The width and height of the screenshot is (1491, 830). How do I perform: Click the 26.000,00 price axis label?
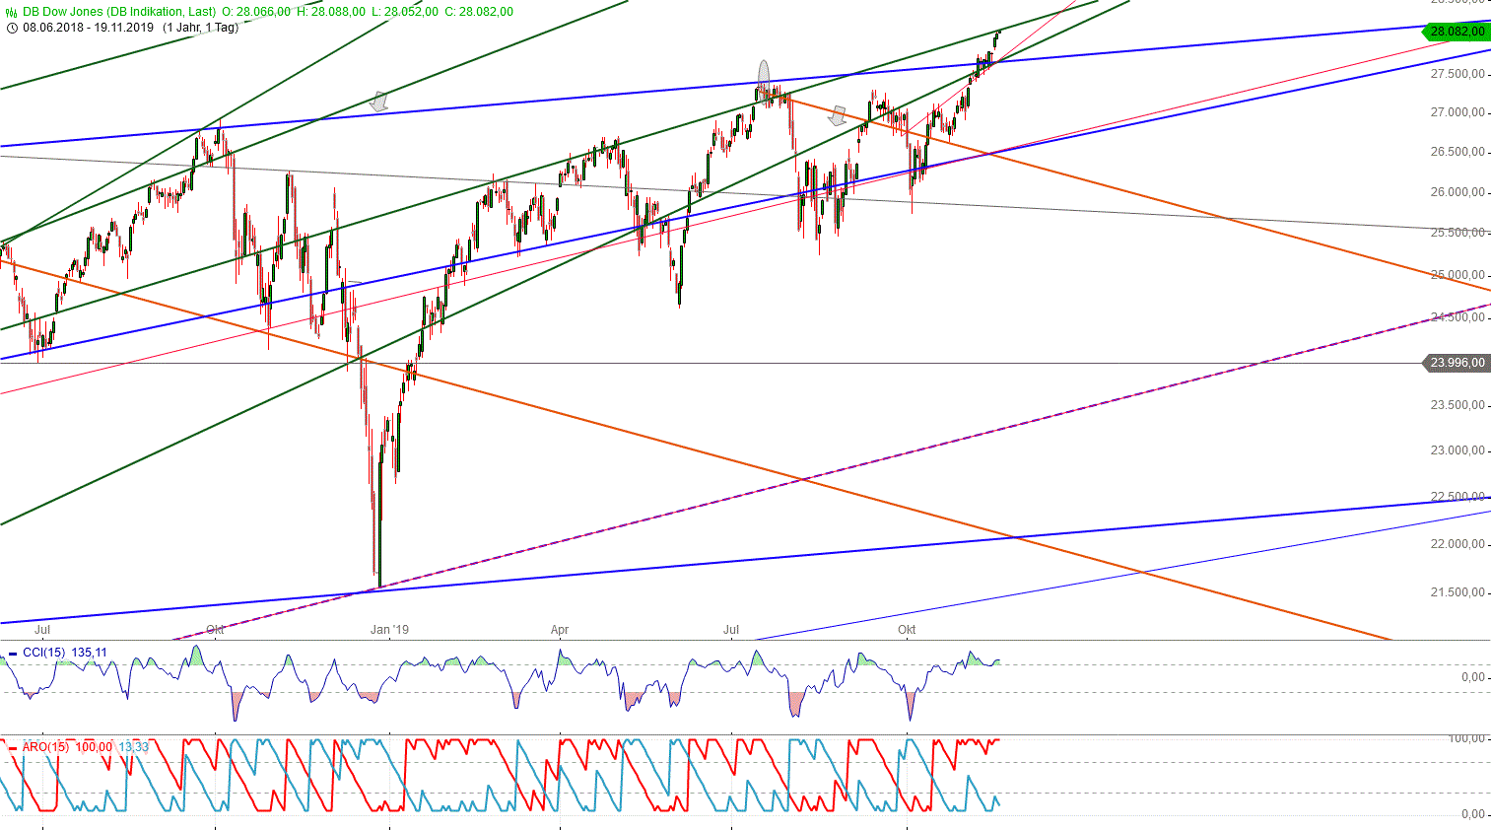click(1457, 192)
